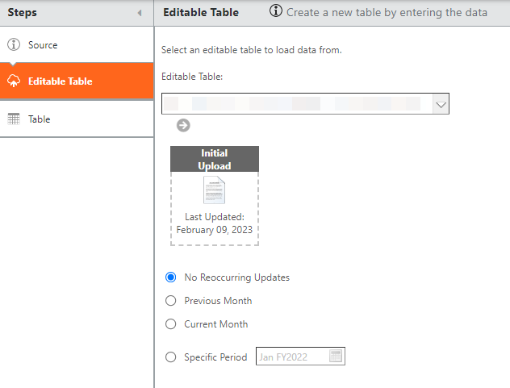Click 'Select an editable table to load data from.'
The height and width of the screenshot is (388, 510).
click(252, 50)
